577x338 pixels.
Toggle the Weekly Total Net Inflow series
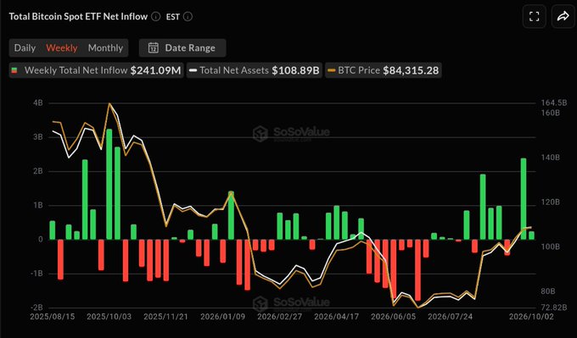click(x=97, y=70)
